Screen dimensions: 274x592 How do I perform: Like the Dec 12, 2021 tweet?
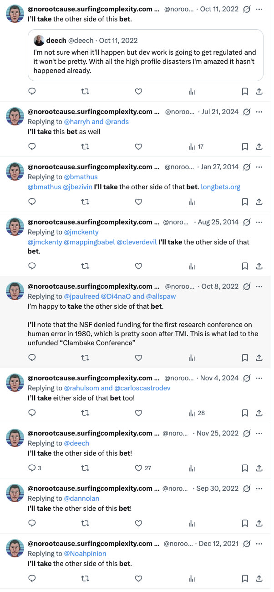coord(138,578)
